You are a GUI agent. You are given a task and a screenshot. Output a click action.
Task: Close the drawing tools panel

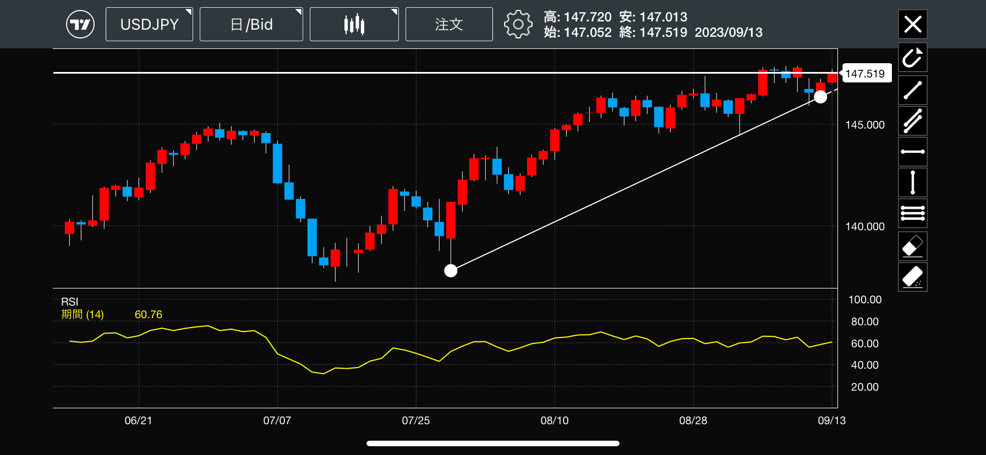tap(912, 24)
